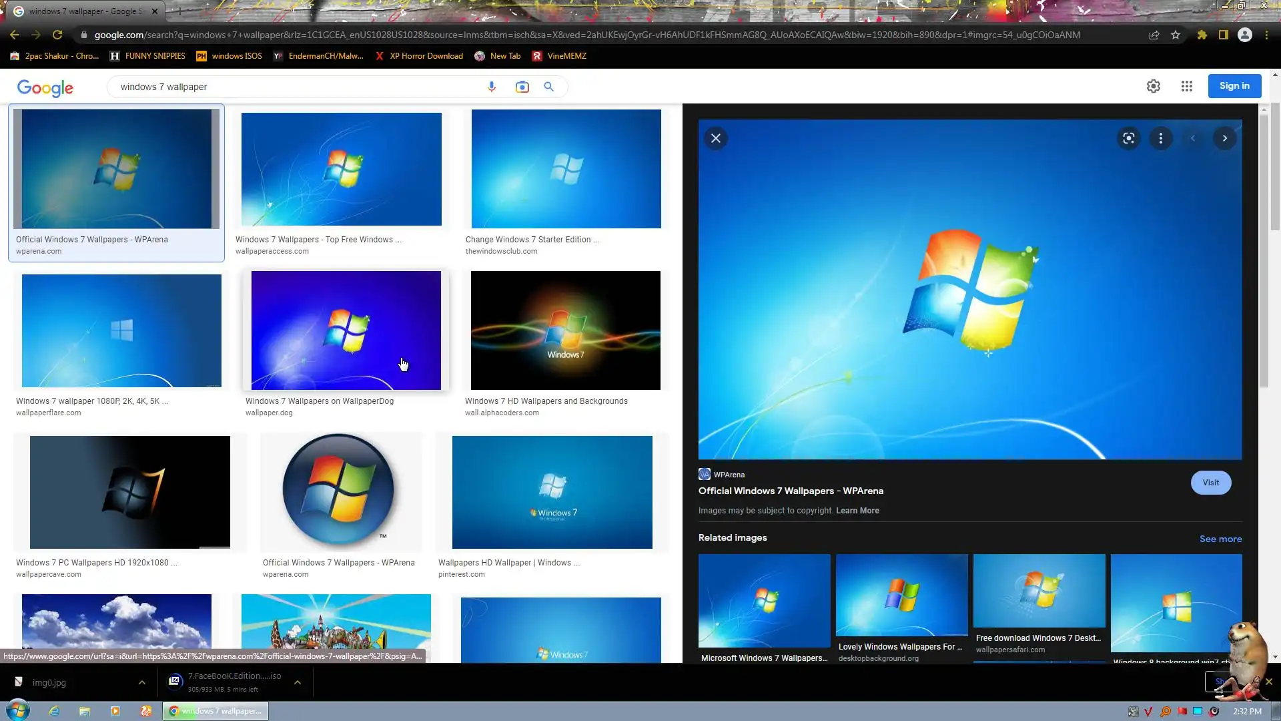The width and height of the screenshot is (1281, 721).
Task: Click the See more link
Action: 1220,539
